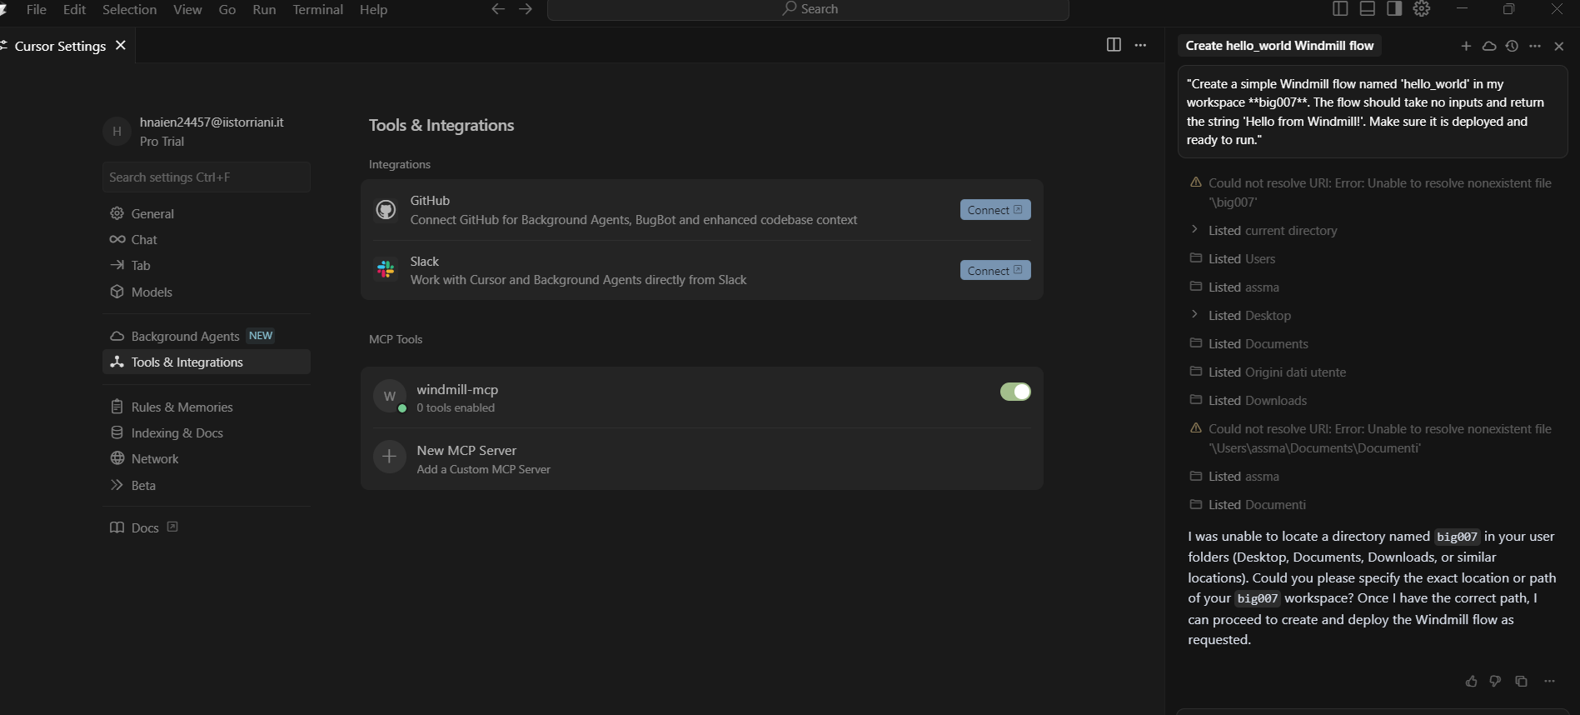The image size is (1580, 715).
Task: Expand the Listed Desktop step
Action: click(1194, 314)
